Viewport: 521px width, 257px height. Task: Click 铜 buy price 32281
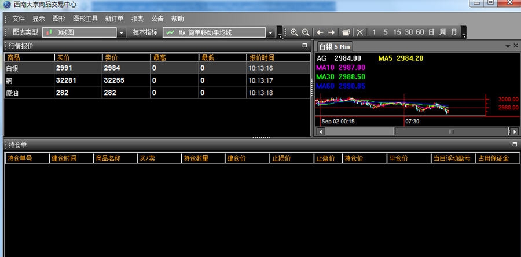(x=66, y=80)
